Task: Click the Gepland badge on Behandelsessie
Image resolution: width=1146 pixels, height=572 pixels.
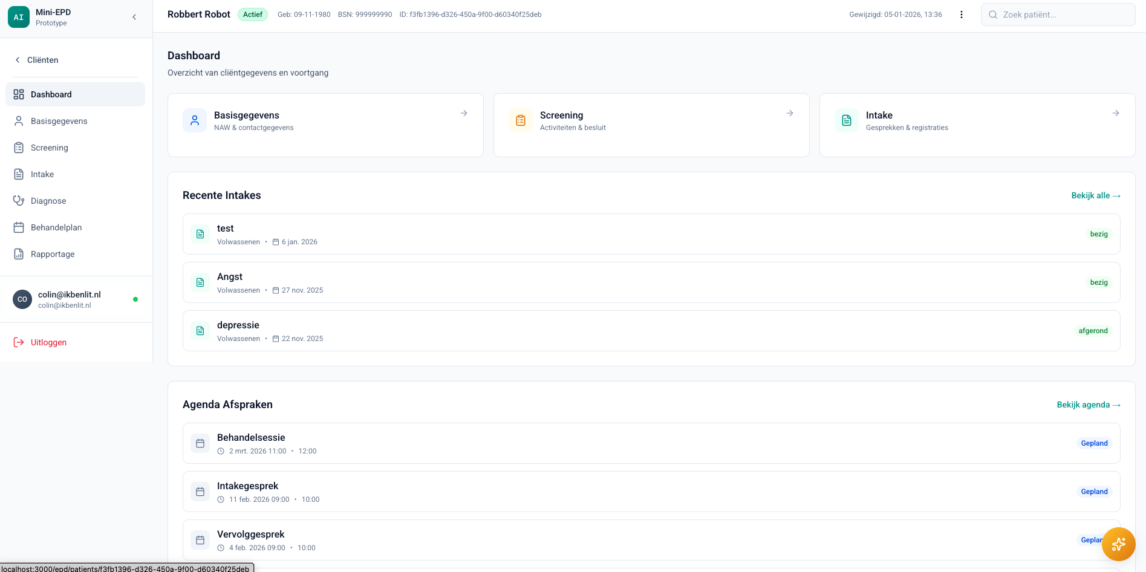Action: click(x=1095, y=443)
